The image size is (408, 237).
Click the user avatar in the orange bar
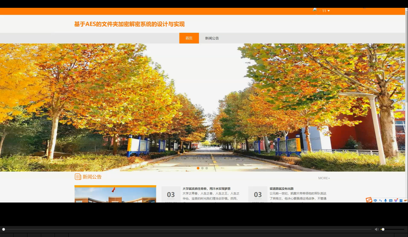point(315,10)
